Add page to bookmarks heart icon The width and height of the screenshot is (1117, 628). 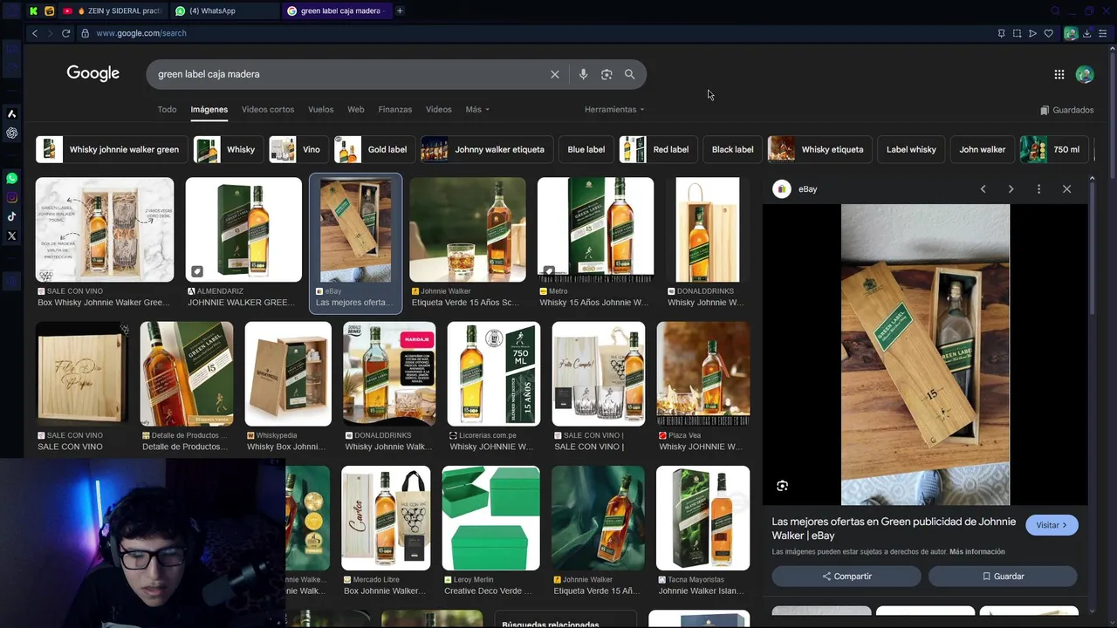click(1048, 33)
